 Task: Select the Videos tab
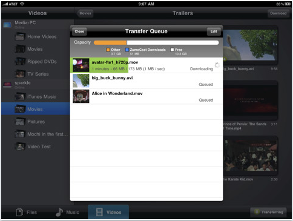pos(108,212)
